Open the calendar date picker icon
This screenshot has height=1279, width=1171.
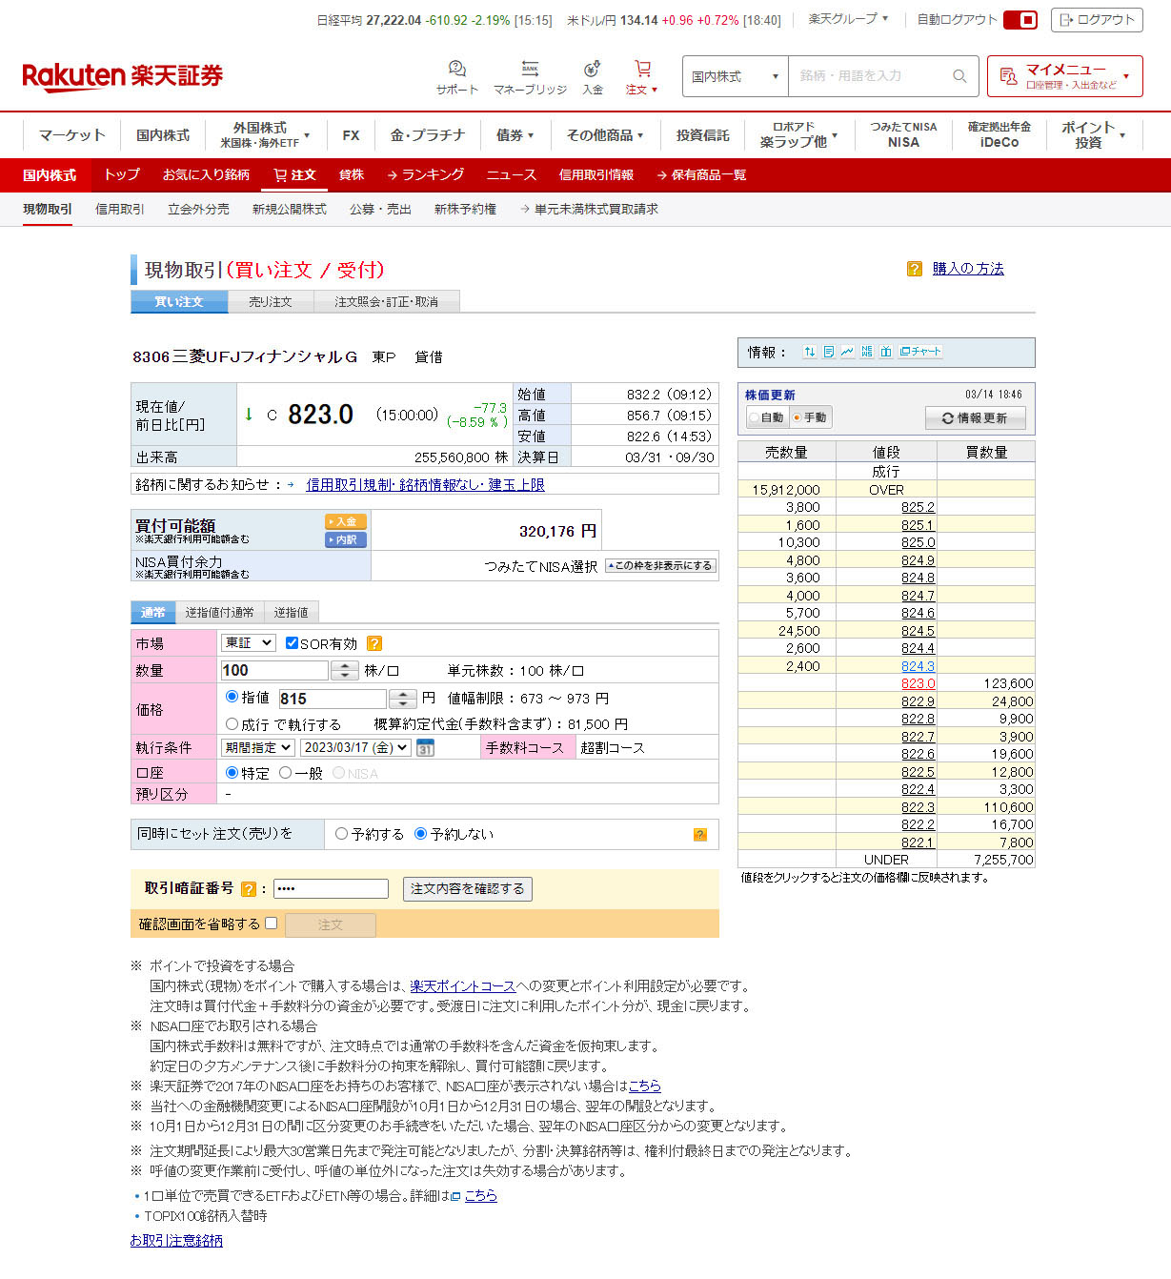click(426, 748)
